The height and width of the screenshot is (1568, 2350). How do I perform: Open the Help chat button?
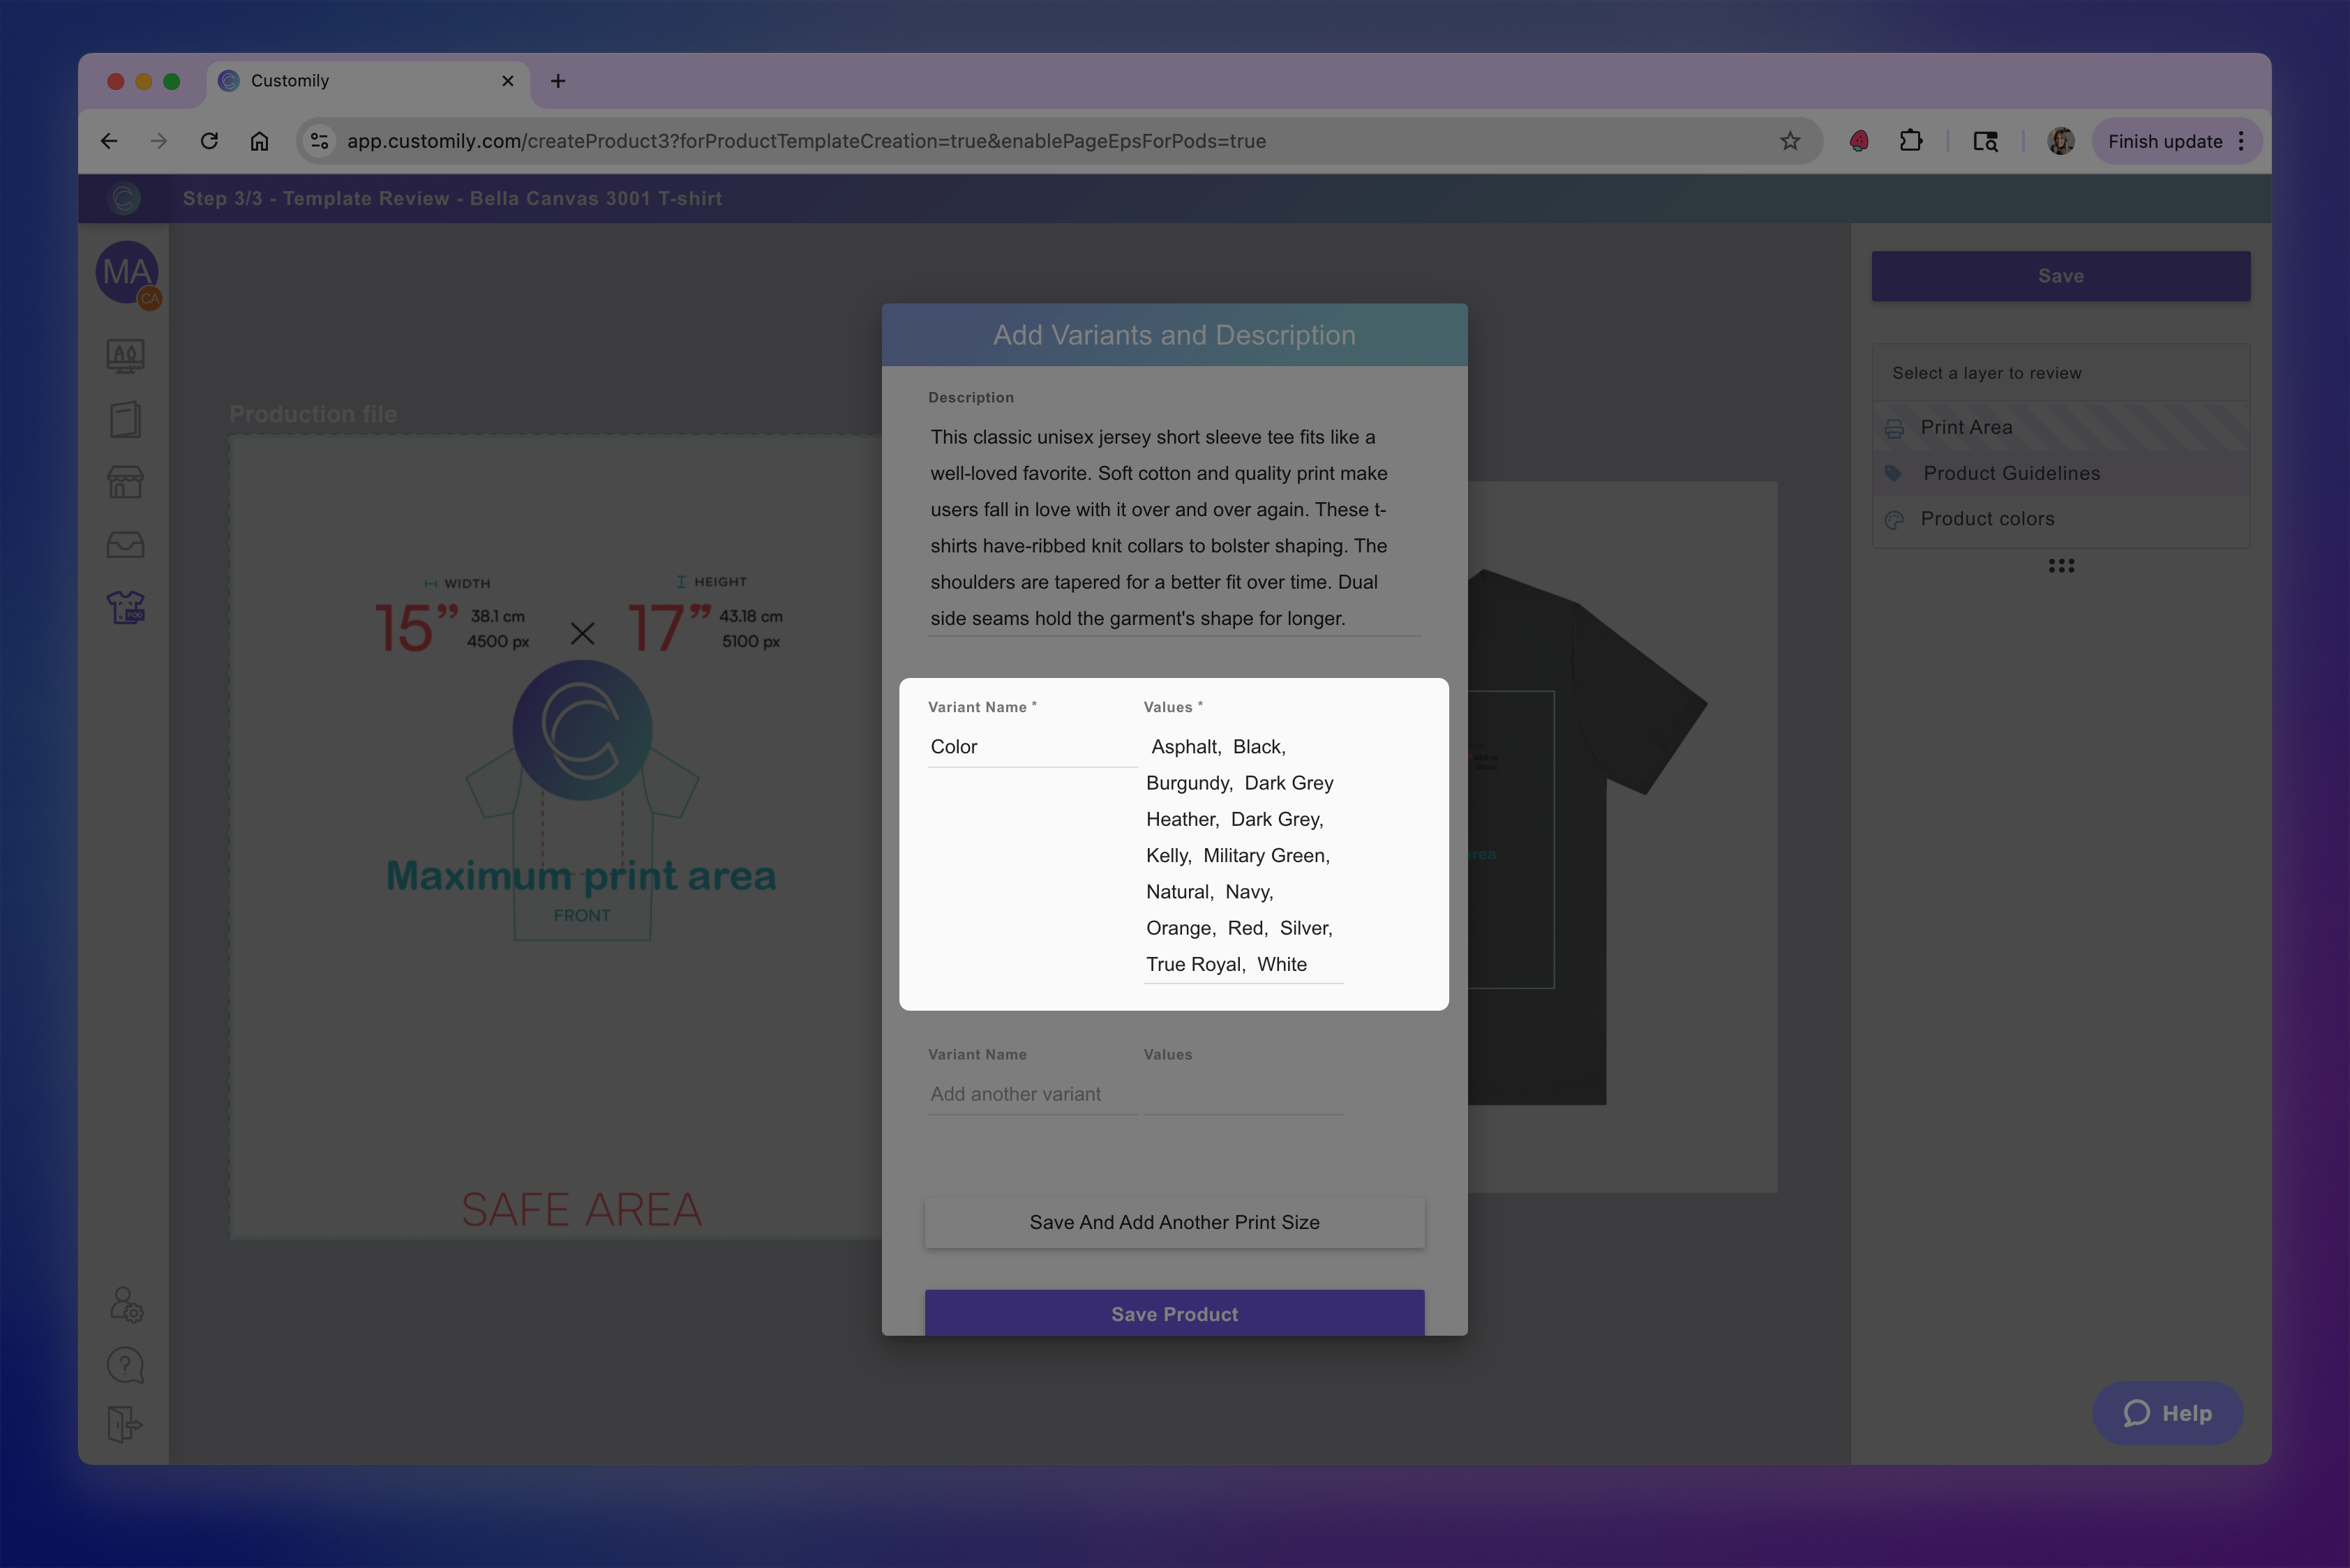pyautogui.click(x=2167, y=1413)
